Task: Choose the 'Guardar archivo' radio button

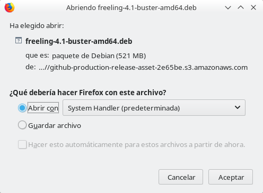Action: [22, 125]
